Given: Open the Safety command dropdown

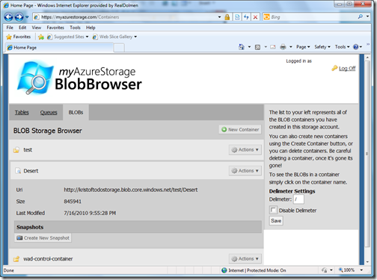Looking at the screenshot, I should pos(322,47).
